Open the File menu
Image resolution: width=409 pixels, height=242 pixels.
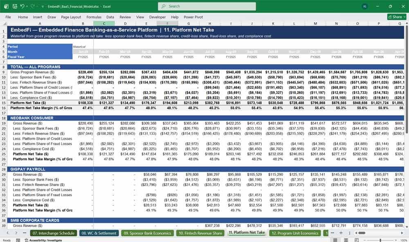8,17
